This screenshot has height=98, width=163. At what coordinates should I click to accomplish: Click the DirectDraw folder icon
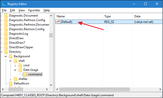(x=6, y=38)
